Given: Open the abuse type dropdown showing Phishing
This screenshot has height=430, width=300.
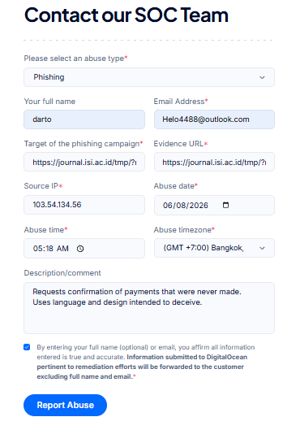Looking at the screenshot, I should point(149,77).
